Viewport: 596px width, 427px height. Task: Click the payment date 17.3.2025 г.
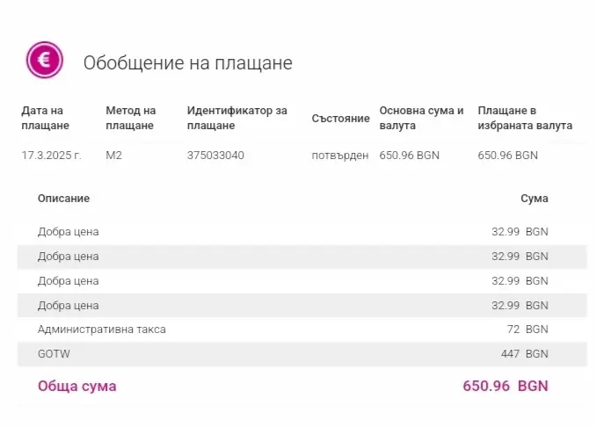point(51,156)
